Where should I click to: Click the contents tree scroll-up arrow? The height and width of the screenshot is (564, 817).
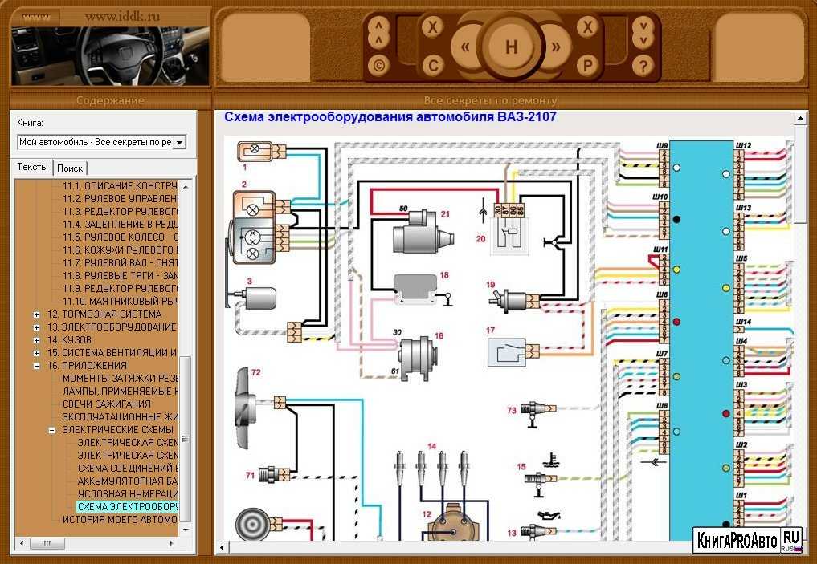(186, 186)
